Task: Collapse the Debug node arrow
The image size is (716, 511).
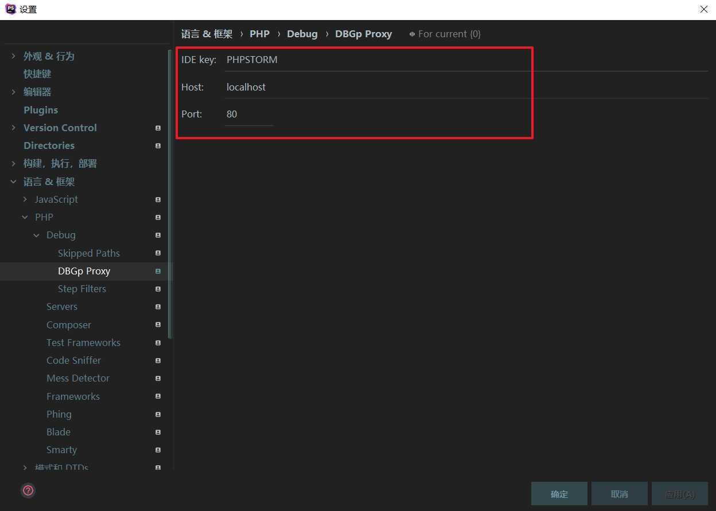Action: pyautogui.click(x=36, y=235)
